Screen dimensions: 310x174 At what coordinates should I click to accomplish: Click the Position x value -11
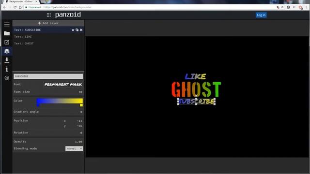pyautogui.click(x=79, y=121)
